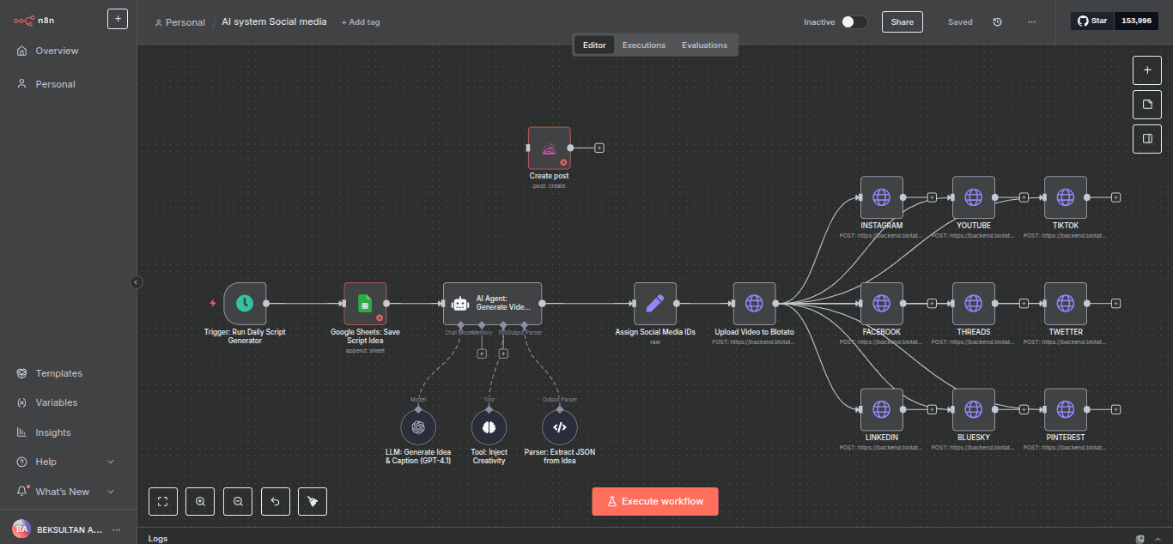Toggle workflow from Inactive to active
This screenshot has height=544, width=1173.
pos(854,22)
